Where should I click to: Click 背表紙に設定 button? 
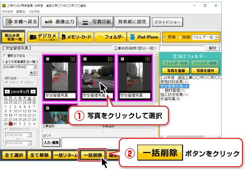tap(132, 22)
